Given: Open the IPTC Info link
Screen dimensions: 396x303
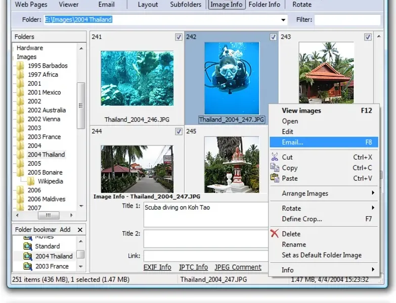Looking at the screenshot, I should [x=193, y=267].
